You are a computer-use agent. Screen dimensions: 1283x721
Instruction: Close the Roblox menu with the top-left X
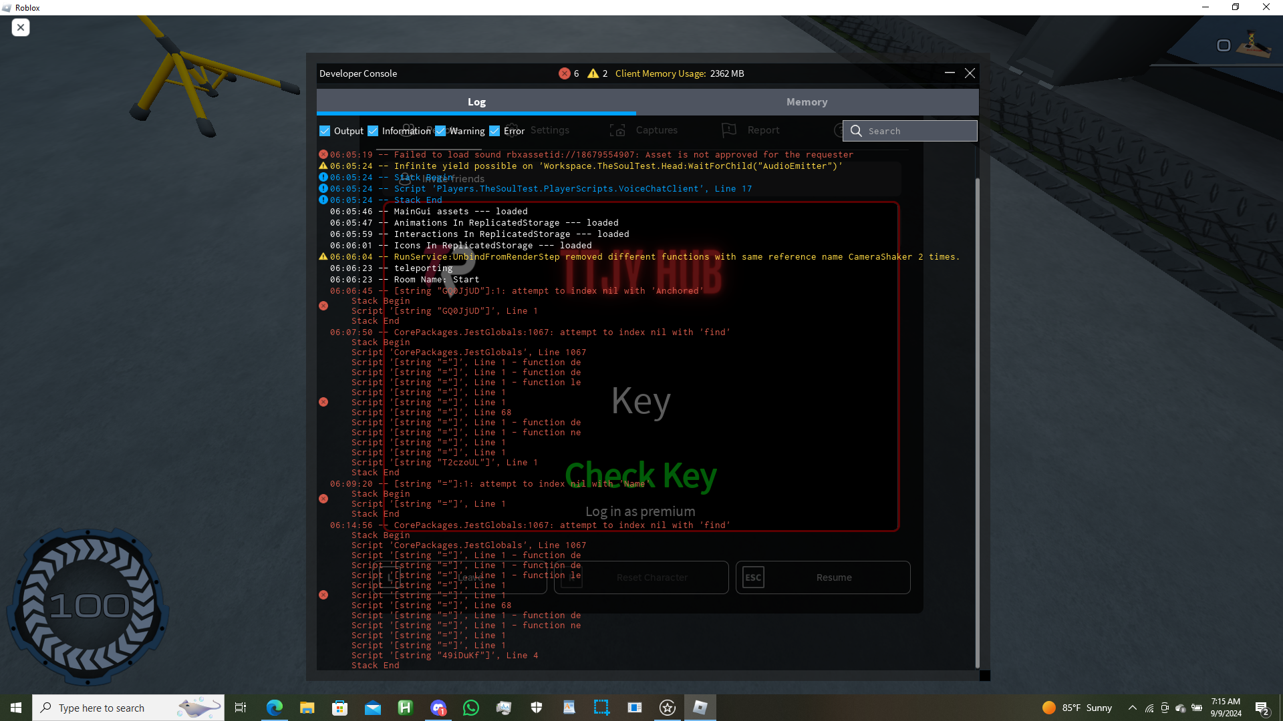tap(21, 27)
